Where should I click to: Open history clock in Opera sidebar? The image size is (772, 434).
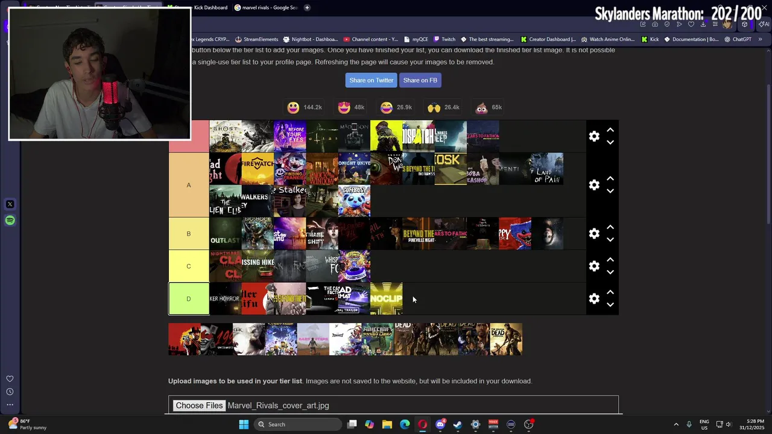coord(10,392)
